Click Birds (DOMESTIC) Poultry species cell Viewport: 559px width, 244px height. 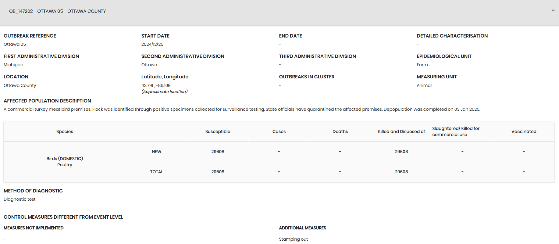pos(65,162)
